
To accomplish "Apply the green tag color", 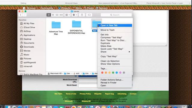I will pyautogui.click(x=113, y=73).
